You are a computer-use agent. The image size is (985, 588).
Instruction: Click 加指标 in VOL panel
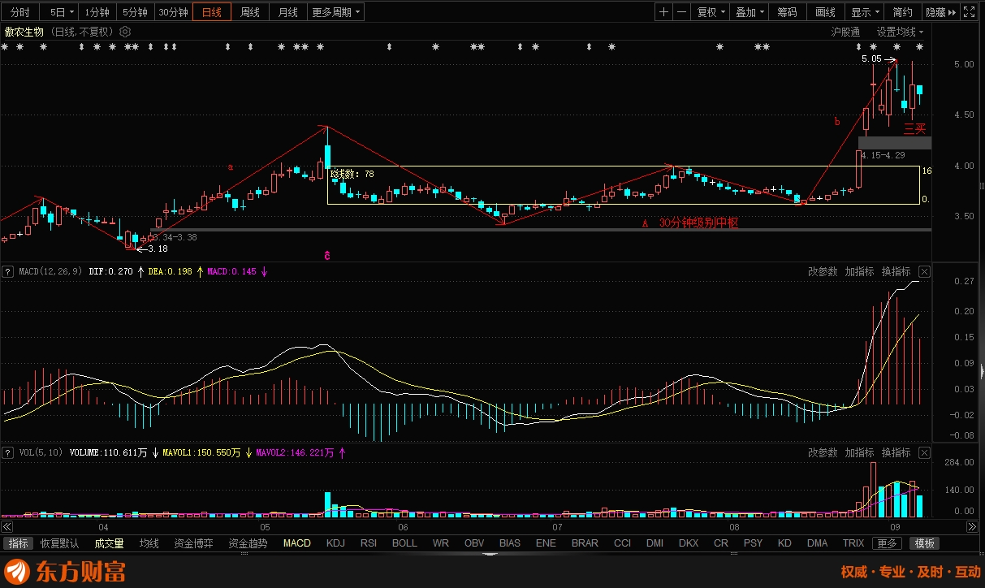tap(859, 452)
